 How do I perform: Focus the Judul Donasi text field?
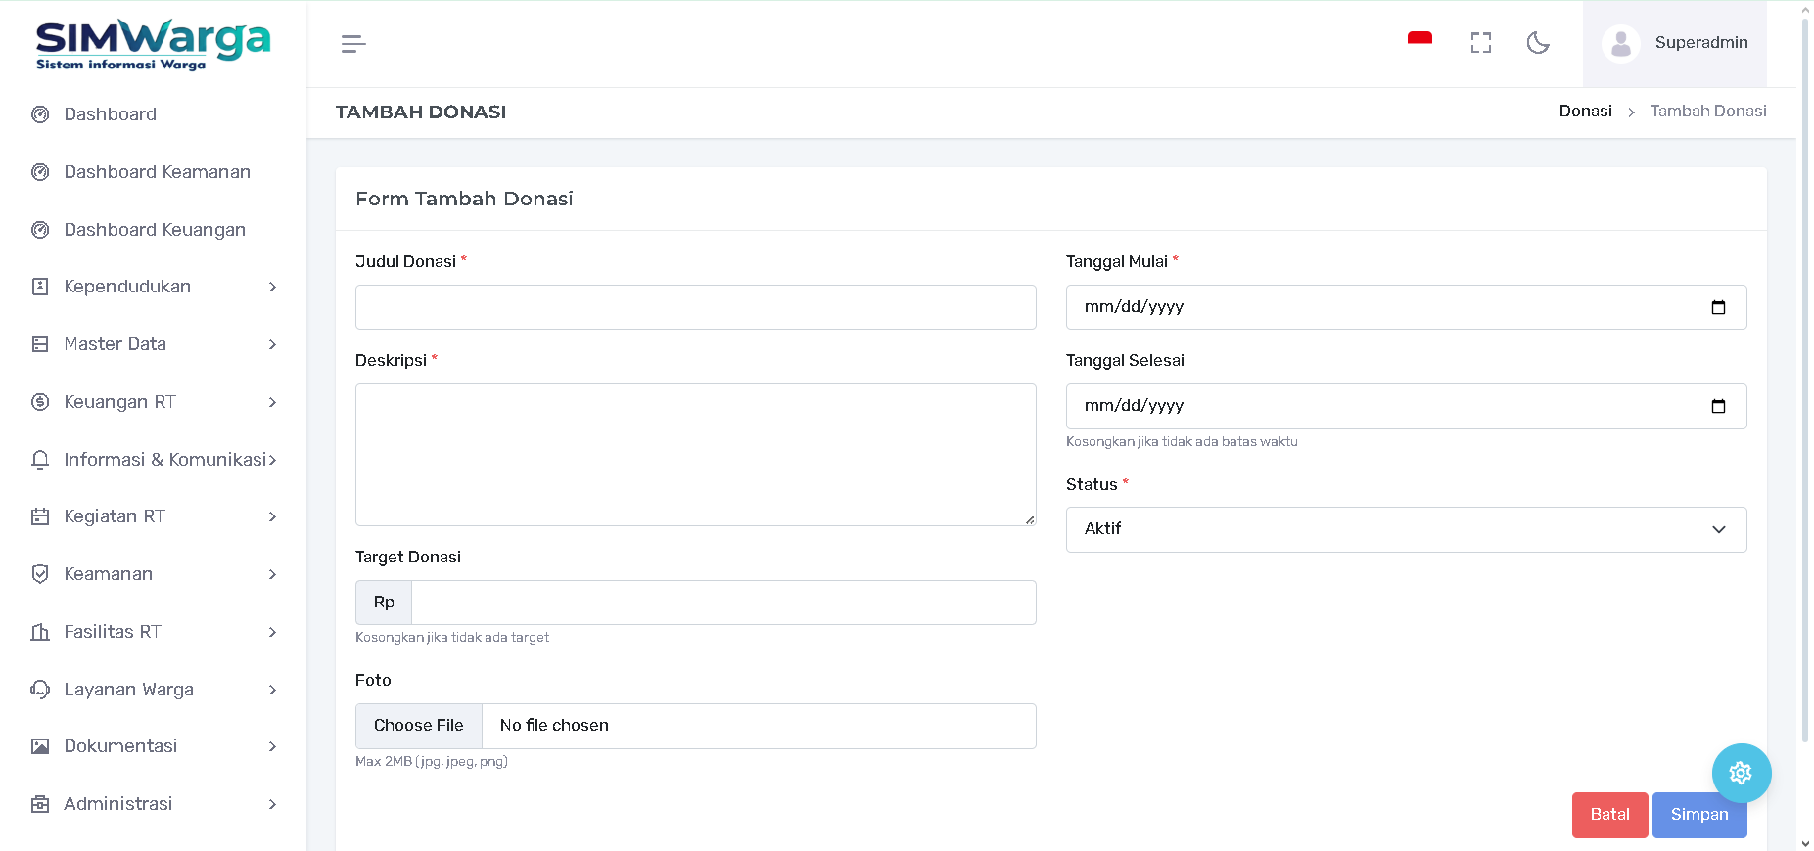[695, 307]
